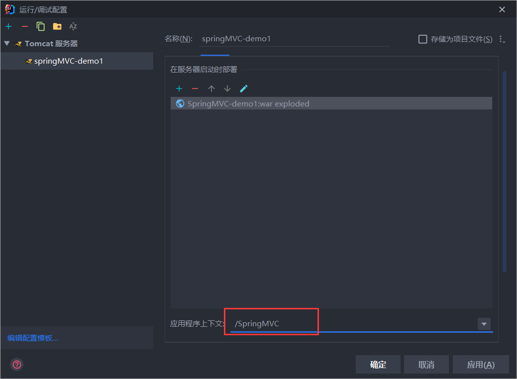The image size is (517, 379).
Task: Open the application context dropdown
Action: [x=484, y=324]
